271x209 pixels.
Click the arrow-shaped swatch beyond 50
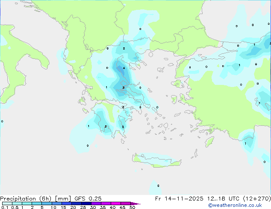click(135, 204)
